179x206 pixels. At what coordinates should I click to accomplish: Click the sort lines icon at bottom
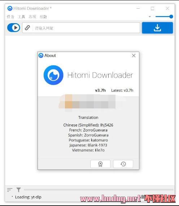coord(10,190)
